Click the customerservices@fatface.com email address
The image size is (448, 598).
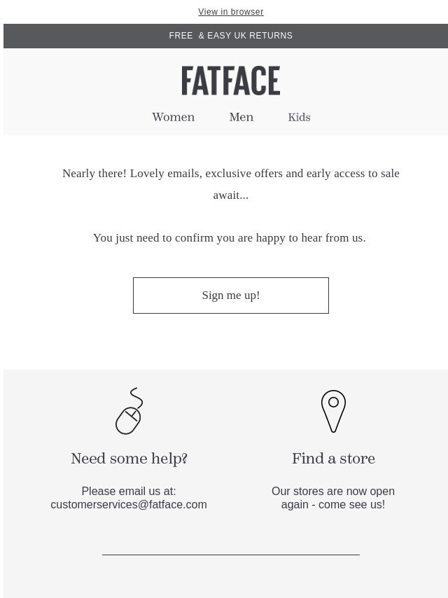(x=129, y=505)
